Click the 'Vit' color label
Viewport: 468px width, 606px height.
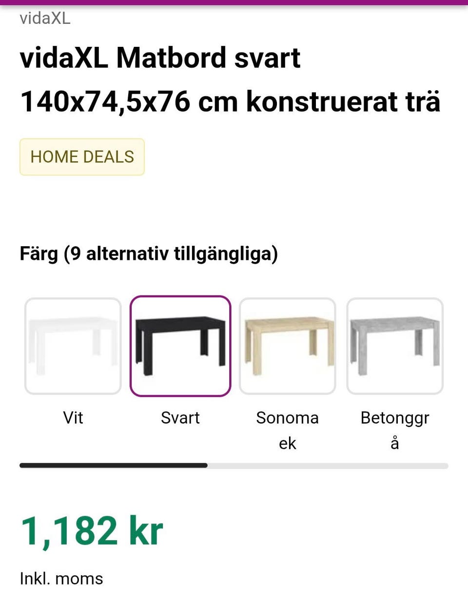point(73,418)
